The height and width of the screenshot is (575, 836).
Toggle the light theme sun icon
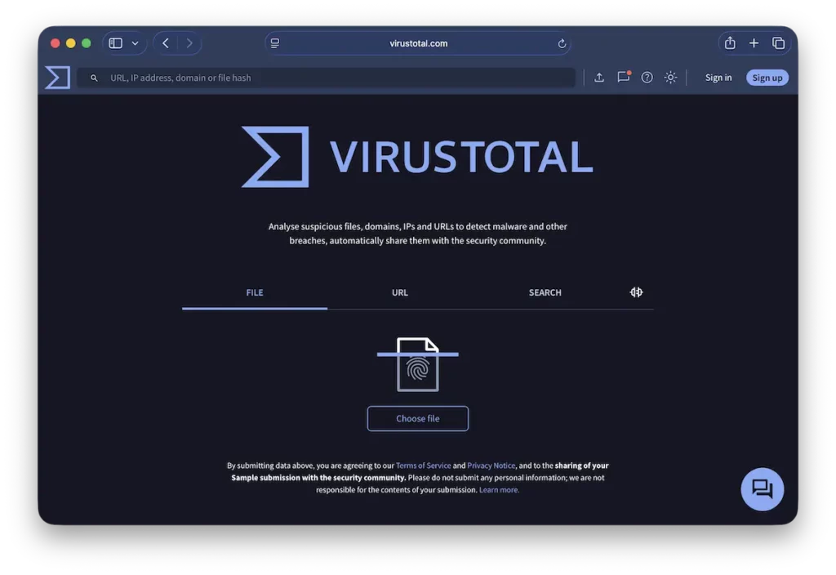670,77
